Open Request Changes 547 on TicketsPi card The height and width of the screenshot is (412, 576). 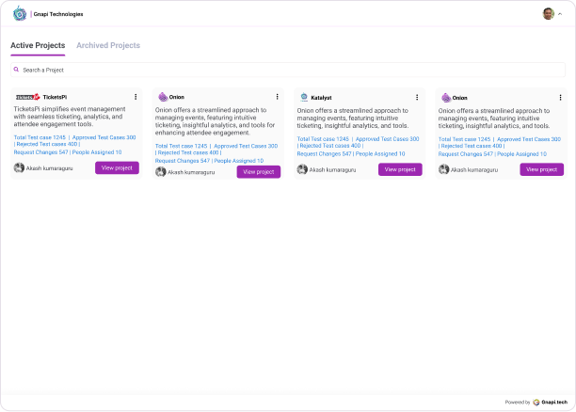40,152
